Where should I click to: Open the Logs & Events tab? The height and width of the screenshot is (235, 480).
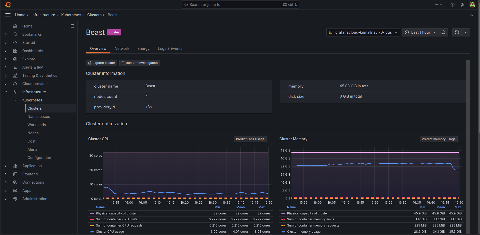(170, 49)
